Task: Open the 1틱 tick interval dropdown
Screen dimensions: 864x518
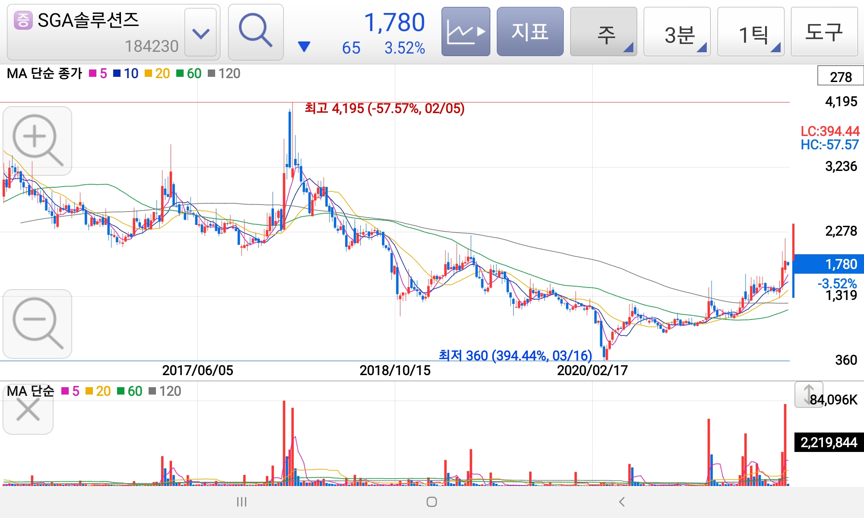Action: tap(750, 32)
